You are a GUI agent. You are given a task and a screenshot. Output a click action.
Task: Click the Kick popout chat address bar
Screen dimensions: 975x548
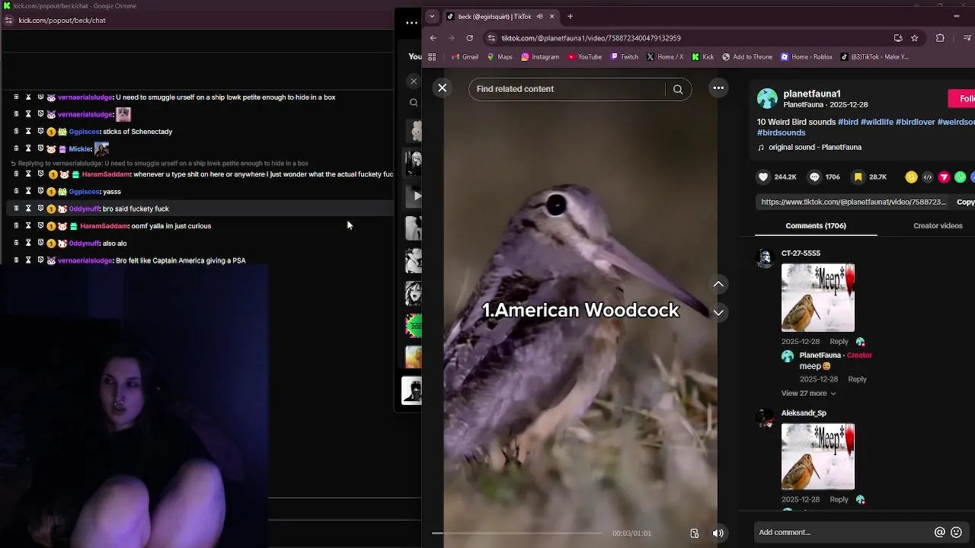click(x=62, y=21)
